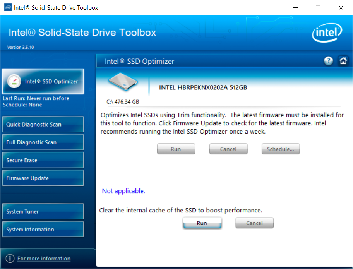Click the Intel SSD Optimizer panel heading
Image resolution: width=353 pixels, height=269 pixels.
click(x=139, y=62)
